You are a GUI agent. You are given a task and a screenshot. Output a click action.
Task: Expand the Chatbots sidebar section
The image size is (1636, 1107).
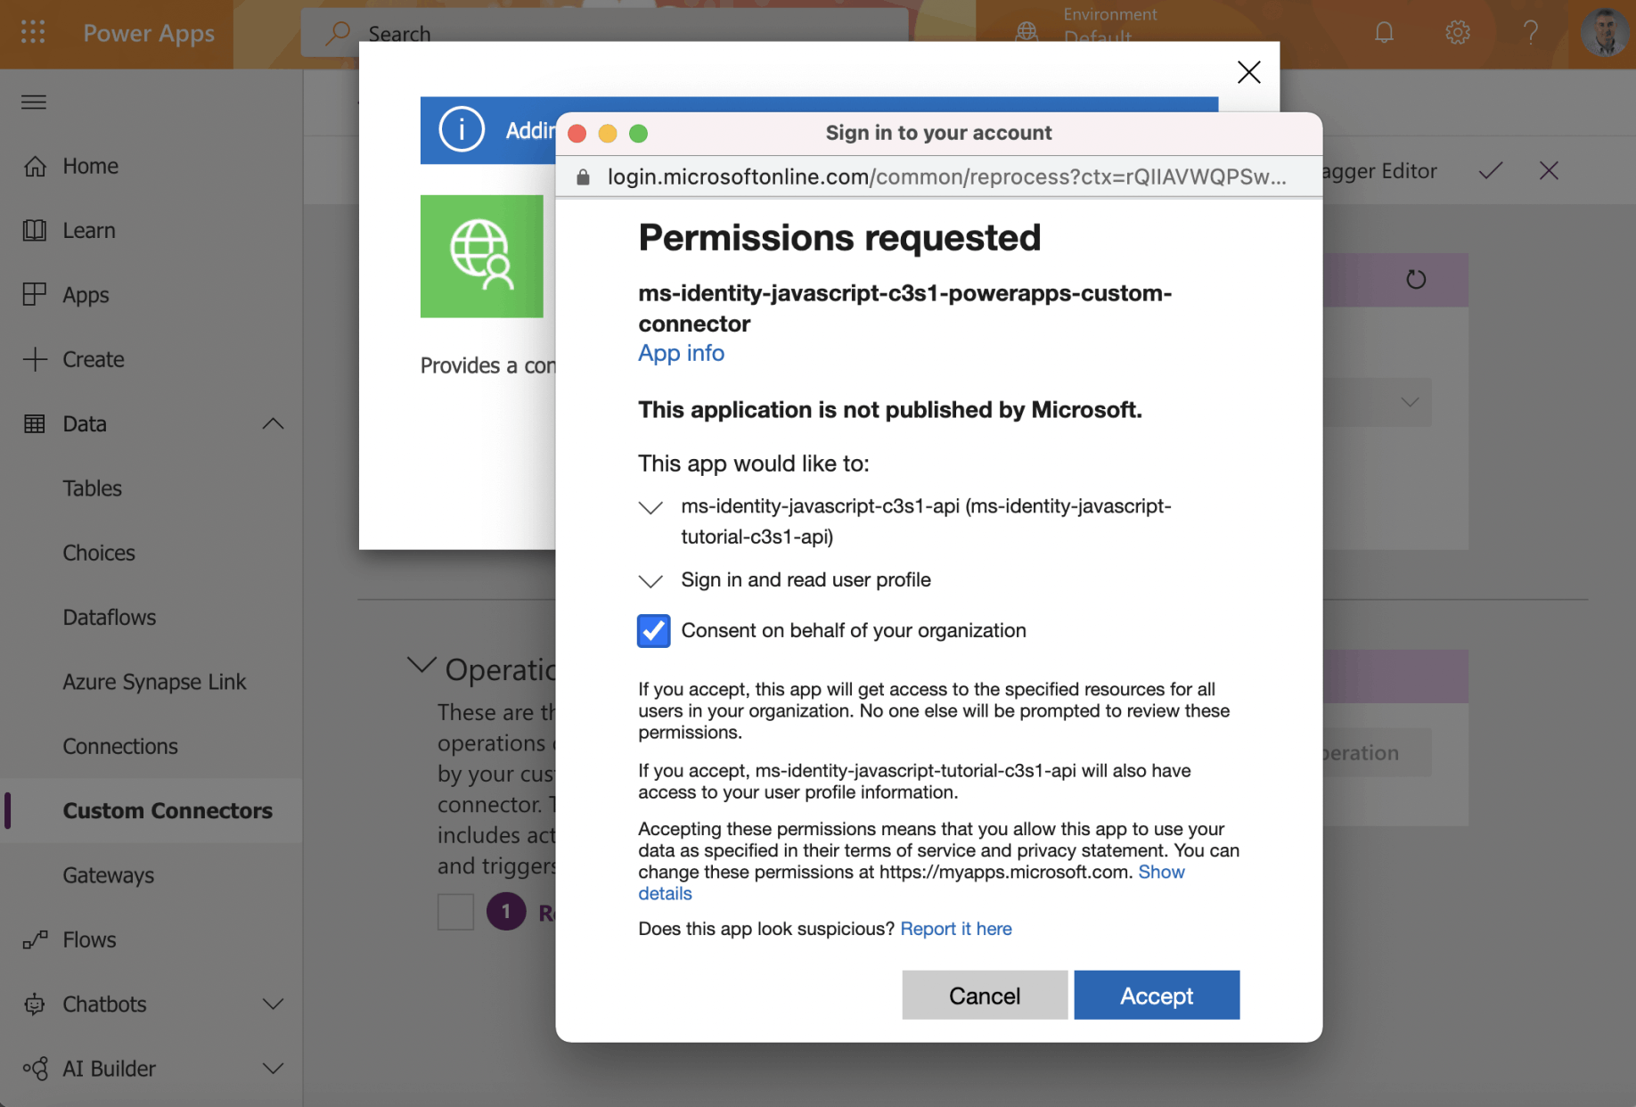273,1004
